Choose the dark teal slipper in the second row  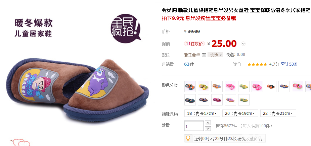(x=190, y=100)
